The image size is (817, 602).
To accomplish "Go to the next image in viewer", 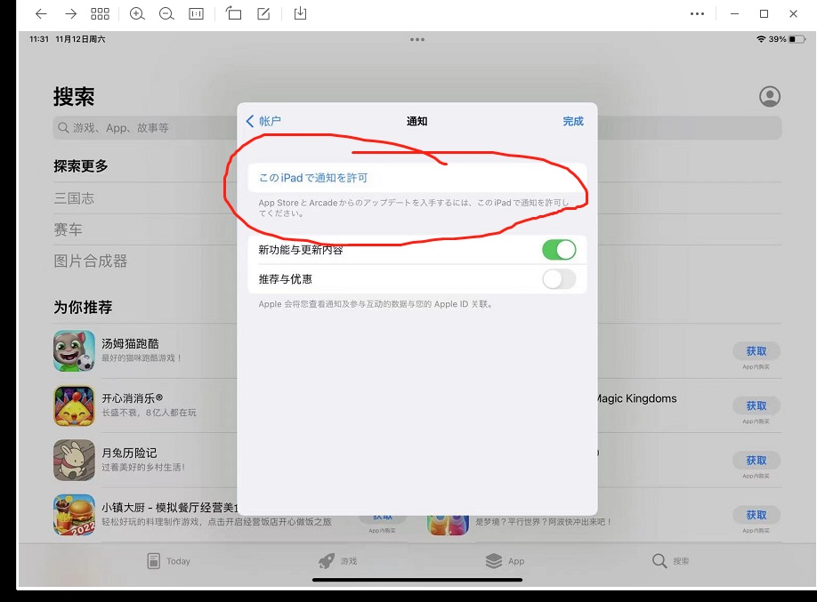I will click(70, 14).
